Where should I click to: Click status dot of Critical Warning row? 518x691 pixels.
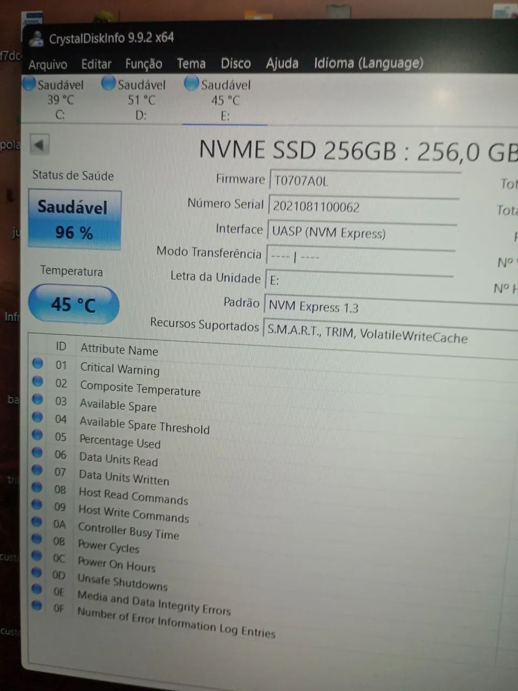tap(38, 363)
